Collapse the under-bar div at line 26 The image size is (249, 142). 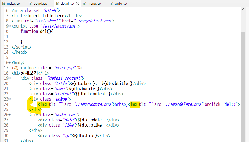pyautogui.click(x=10, y=114)
